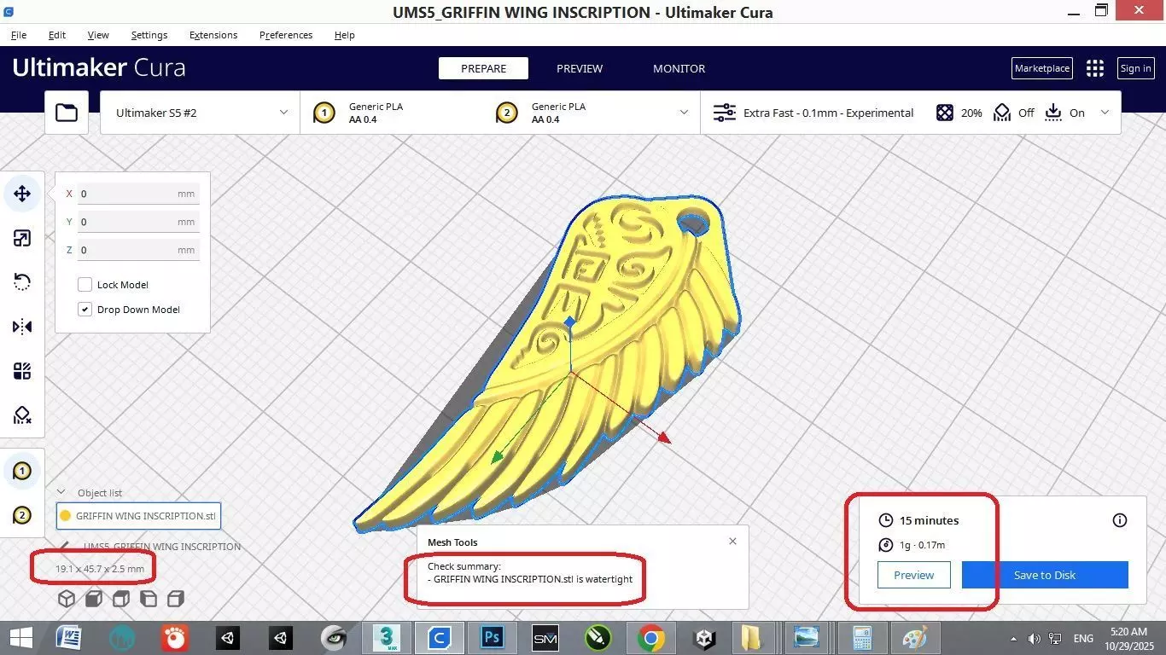1166x655 pixels.
Task: Open the Per Model Settings tool
Action: point(22,371)
